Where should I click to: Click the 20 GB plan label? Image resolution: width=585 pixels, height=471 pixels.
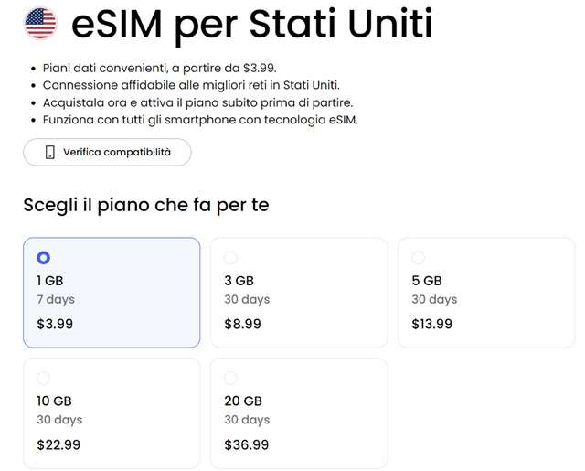click(x=243, y=401)
